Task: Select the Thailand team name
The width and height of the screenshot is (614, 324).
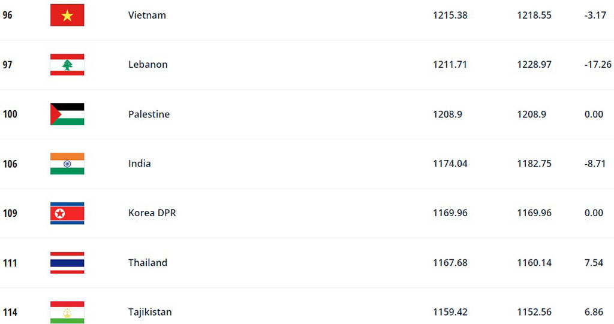Action: [x=148, y=262]
